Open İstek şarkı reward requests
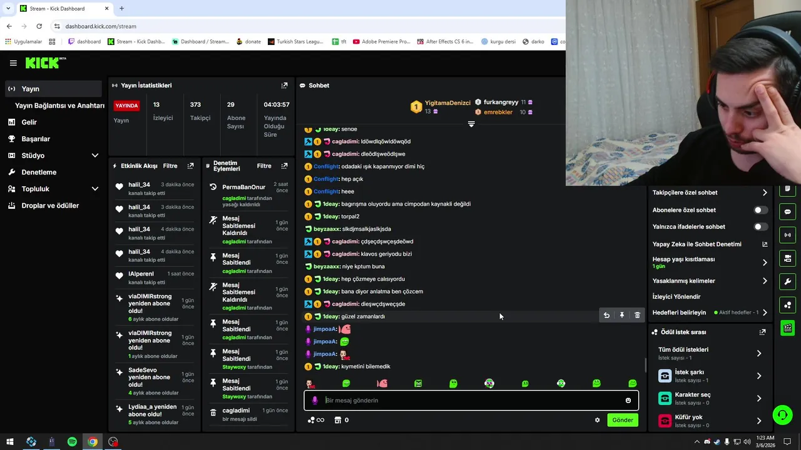Image resolution: width=801 pixels, height=450 pixels. click(710, 376)
